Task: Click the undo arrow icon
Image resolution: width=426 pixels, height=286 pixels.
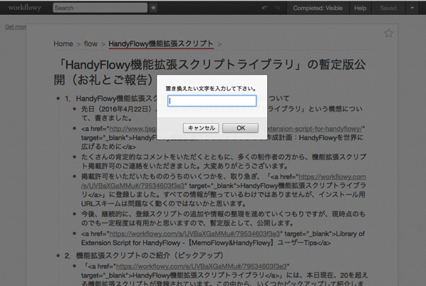Action: (264, 8)
